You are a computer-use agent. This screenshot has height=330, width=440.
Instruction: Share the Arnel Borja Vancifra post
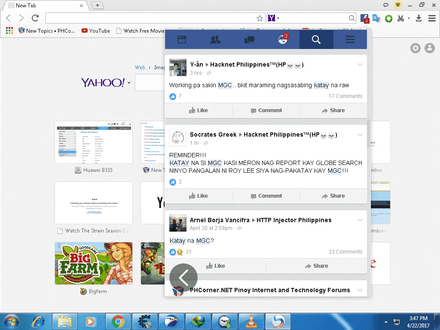317,266
